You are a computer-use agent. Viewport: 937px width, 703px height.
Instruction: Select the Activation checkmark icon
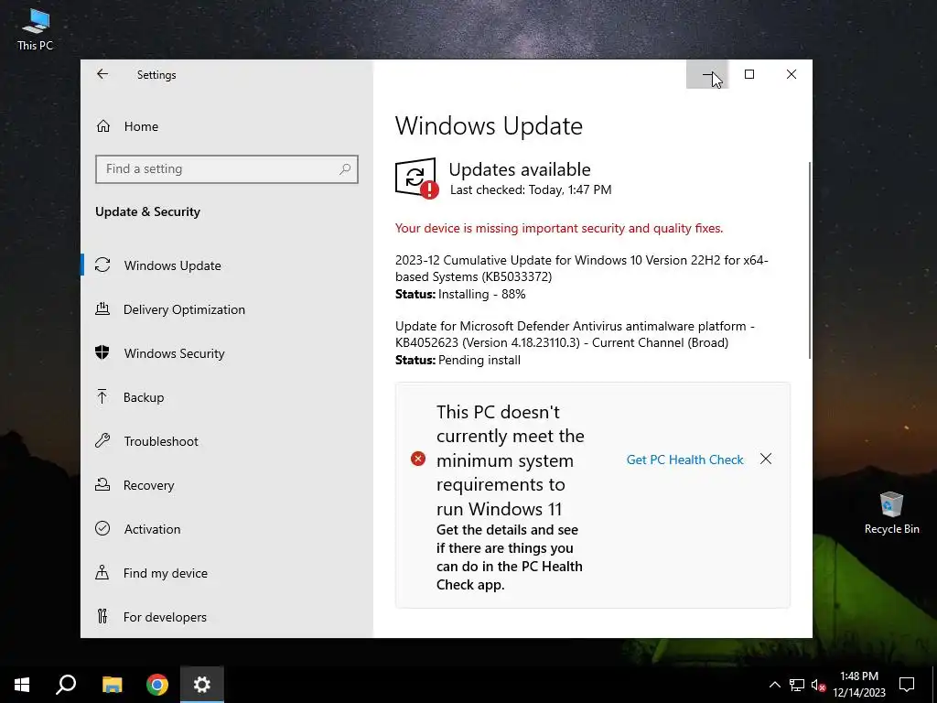tap(102, 528)
